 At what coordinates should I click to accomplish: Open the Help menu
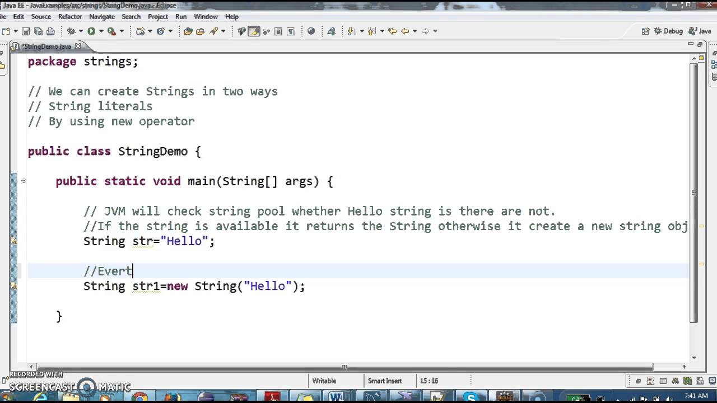click(231, 17)
